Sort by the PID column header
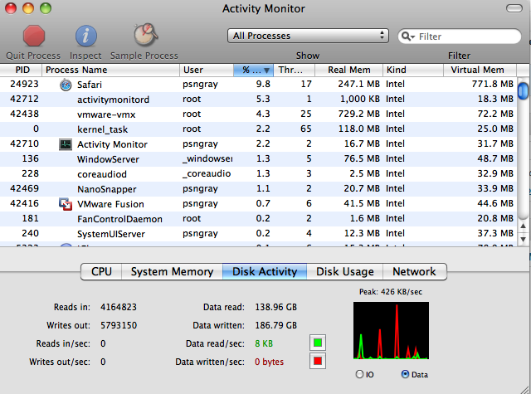This screenshot has height=394, width=531. tap(21, 70)
